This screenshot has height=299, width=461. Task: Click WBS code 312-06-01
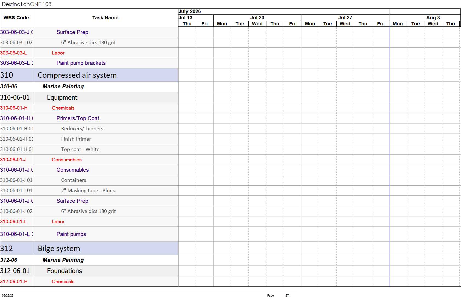tap(15, 271)
